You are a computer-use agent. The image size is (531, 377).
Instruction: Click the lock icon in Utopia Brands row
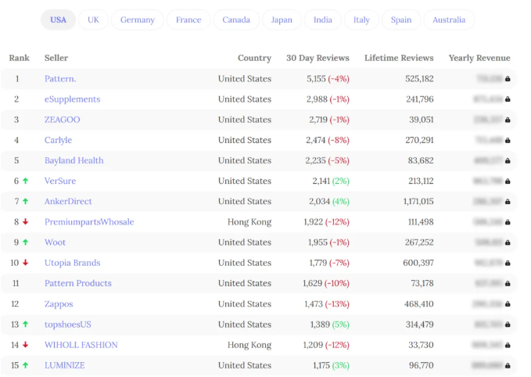(x=508, y=263)
